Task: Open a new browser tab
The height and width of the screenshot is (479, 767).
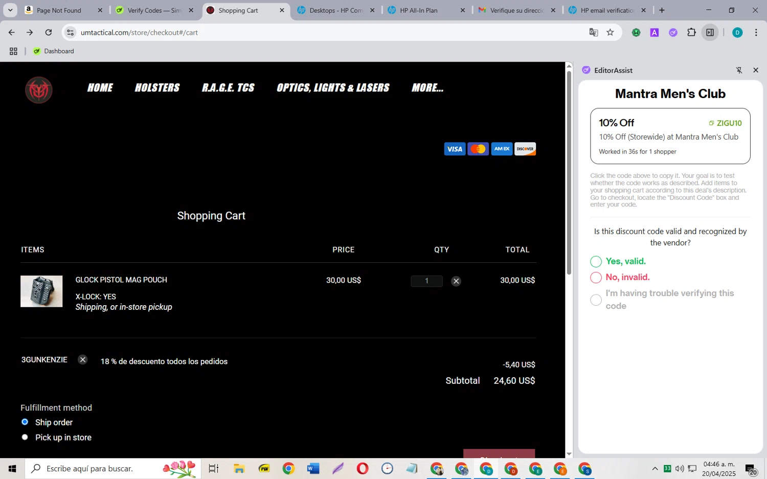Action: coord(662,10)
